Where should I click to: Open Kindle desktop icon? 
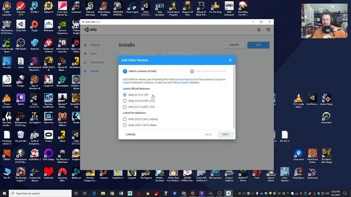[76, 118]
